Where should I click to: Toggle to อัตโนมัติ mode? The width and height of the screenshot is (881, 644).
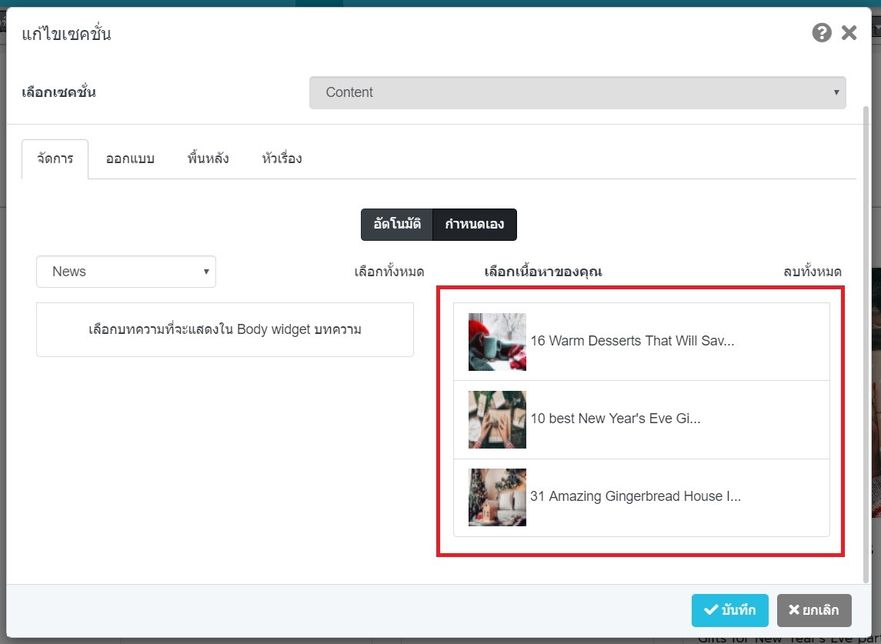397,225
